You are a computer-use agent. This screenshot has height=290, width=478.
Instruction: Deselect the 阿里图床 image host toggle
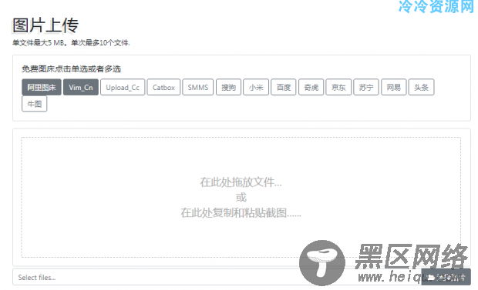pos(42,88)
